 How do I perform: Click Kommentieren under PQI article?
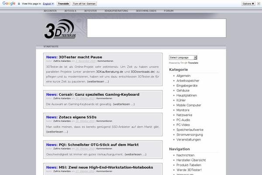104,149
